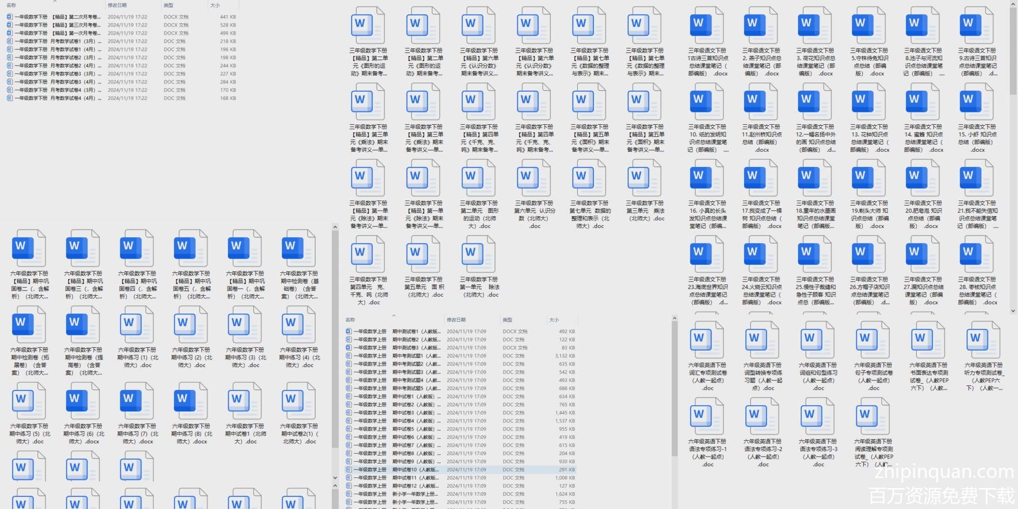Open 三年级数学下册 第四单元 千克、克、吨 icon
The width and height of the screenshot is (1018, 509).
(368, 254)
